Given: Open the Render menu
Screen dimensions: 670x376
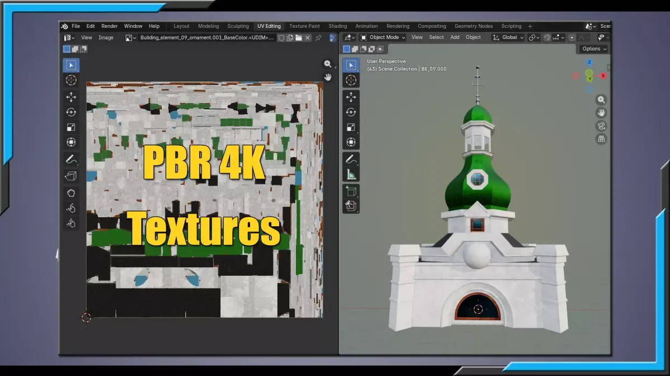Looking at the screenshot, I should [109, 26].
